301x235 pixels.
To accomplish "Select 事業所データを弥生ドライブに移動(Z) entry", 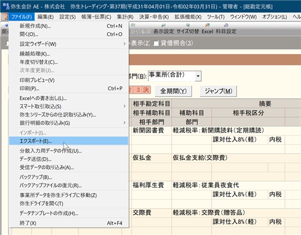I will [x=69, y=195].
